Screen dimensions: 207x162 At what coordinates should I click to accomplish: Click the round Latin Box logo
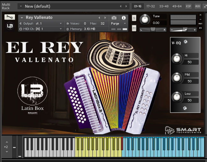33,91
